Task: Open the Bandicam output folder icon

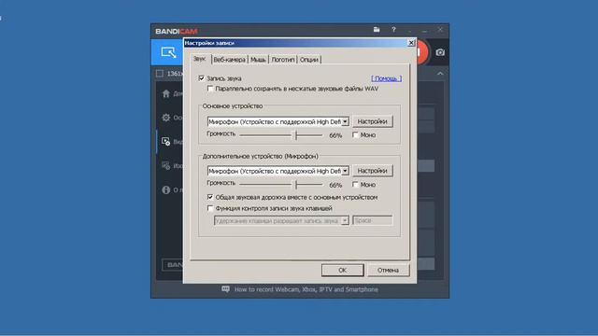Action: pos(377,30)
